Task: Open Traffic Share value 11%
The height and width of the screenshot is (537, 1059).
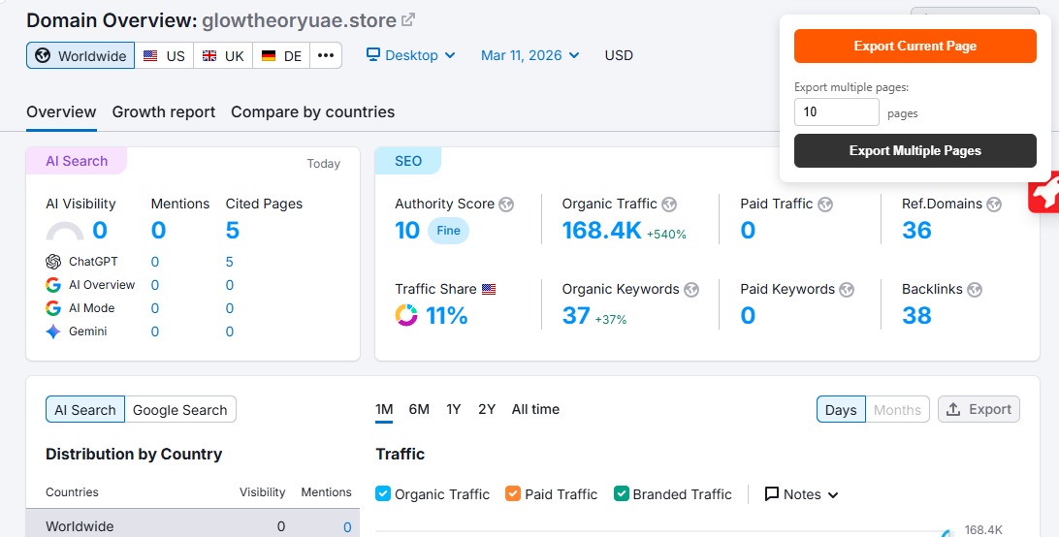Action: click(446, 315)
